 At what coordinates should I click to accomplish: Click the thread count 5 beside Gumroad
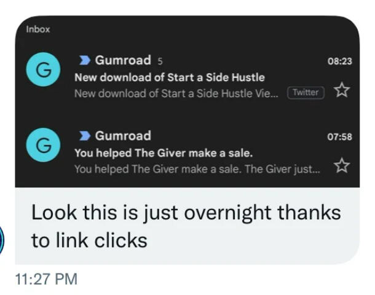(x=160, y=61)
